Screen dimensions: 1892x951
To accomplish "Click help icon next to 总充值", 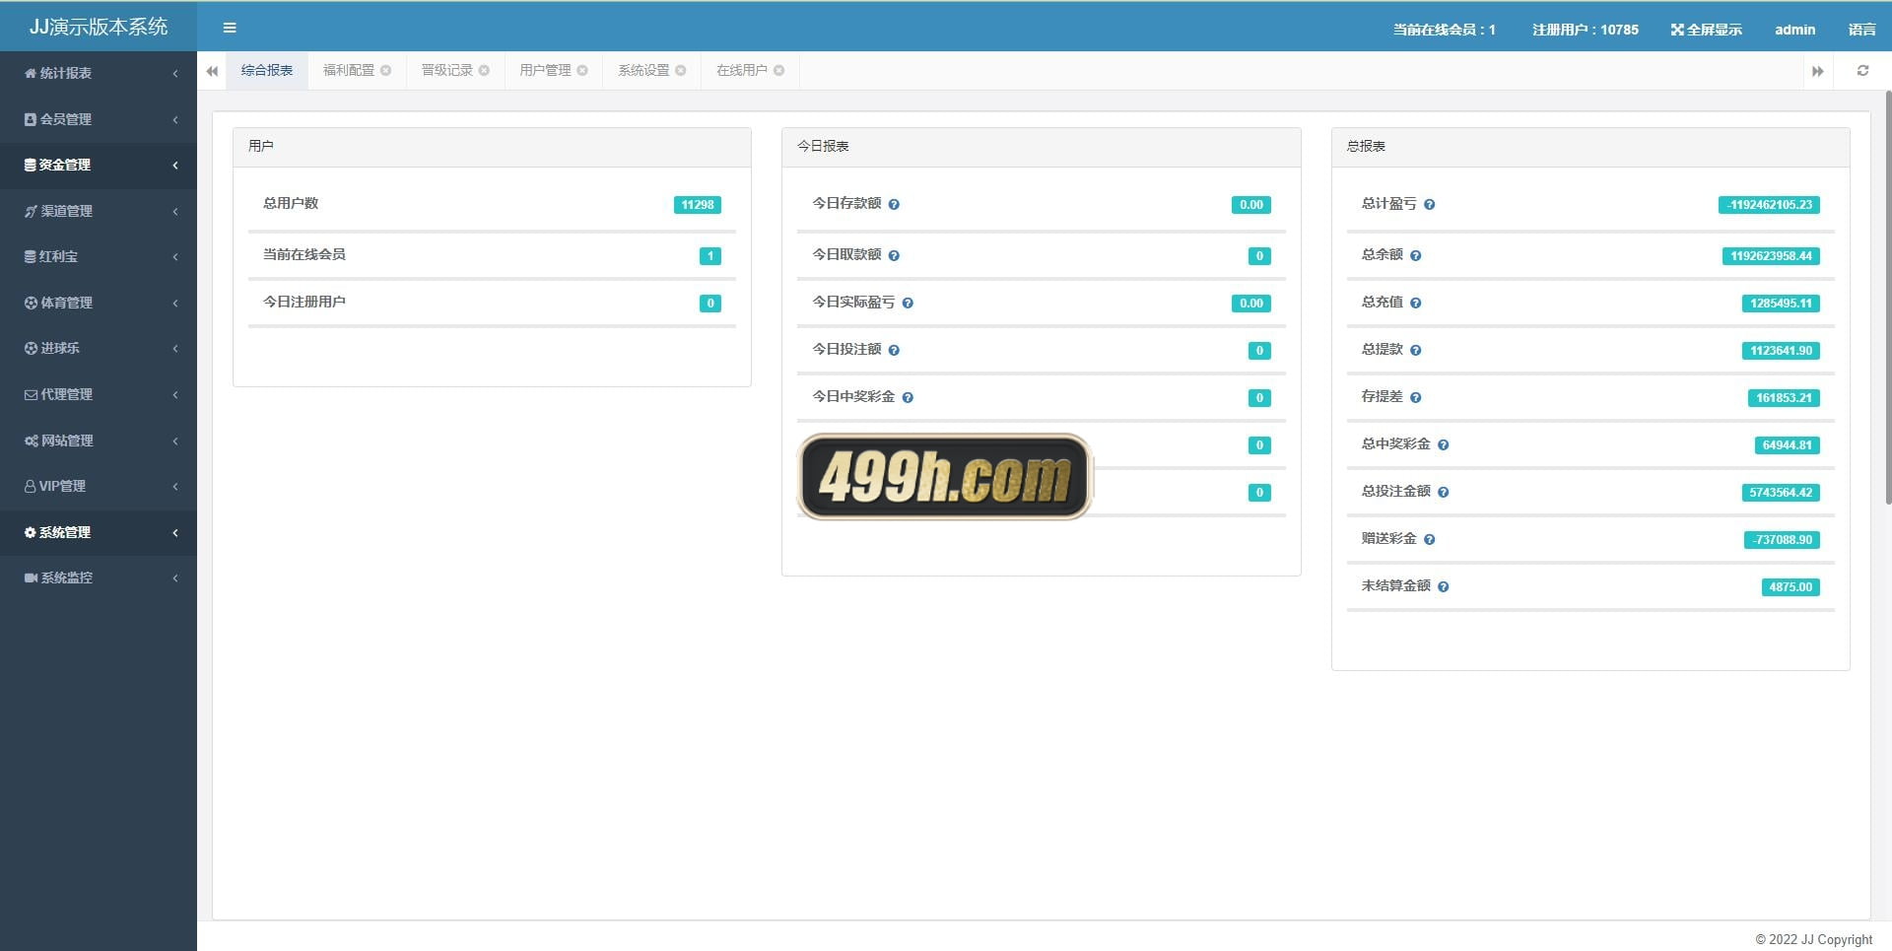I will [1415, 304].
